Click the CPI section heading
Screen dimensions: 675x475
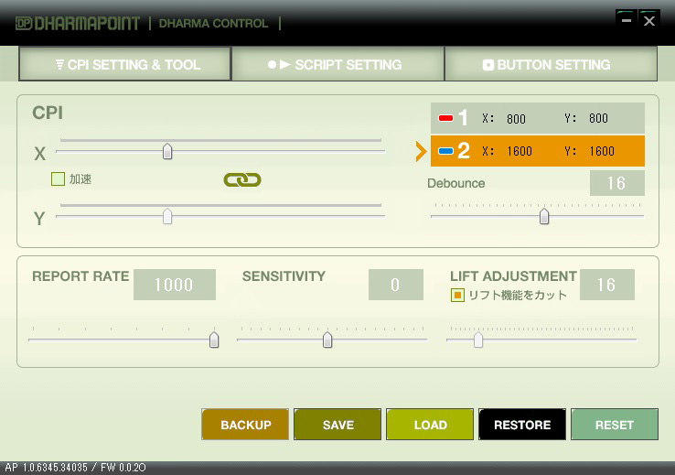click(48, 113)
